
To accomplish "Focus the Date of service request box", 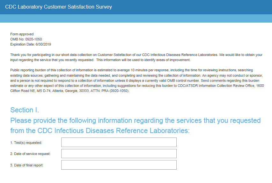I will (119, 154).
